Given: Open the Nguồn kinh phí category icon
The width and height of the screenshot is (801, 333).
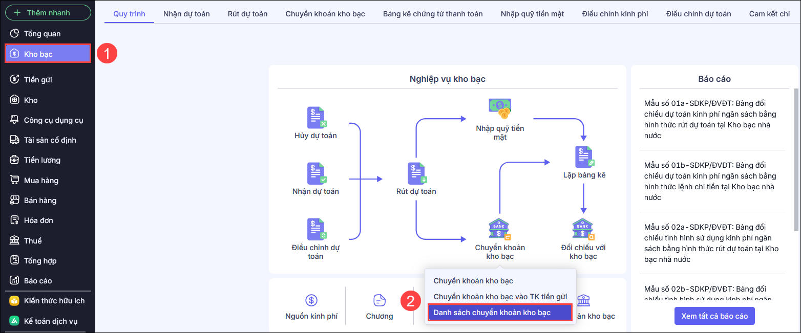Looking at the screenshot, I should [311, 300].
